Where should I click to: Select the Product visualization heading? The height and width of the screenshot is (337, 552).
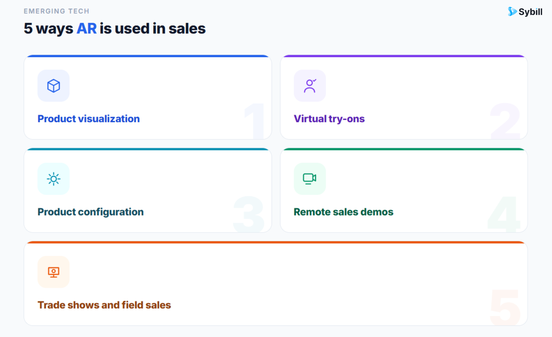(x=89, y=119)
